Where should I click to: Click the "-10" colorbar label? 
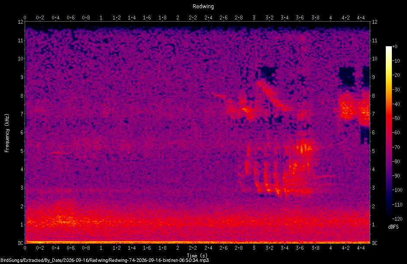point(396,61)
